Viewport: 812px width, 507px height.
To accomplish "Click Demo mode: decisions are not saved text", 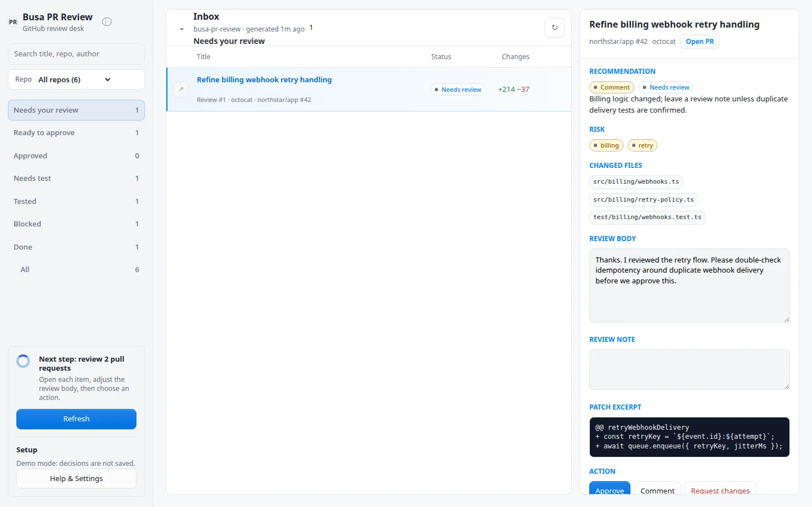I will click(76, 464).
